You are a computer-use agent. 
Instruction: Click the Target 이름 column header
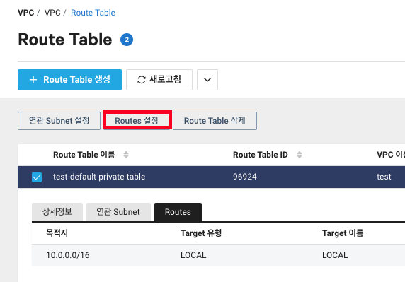coord(343,233)
